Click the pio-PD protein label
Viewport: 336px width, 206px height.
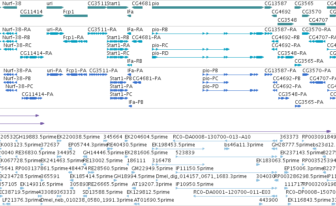[210, 86]
